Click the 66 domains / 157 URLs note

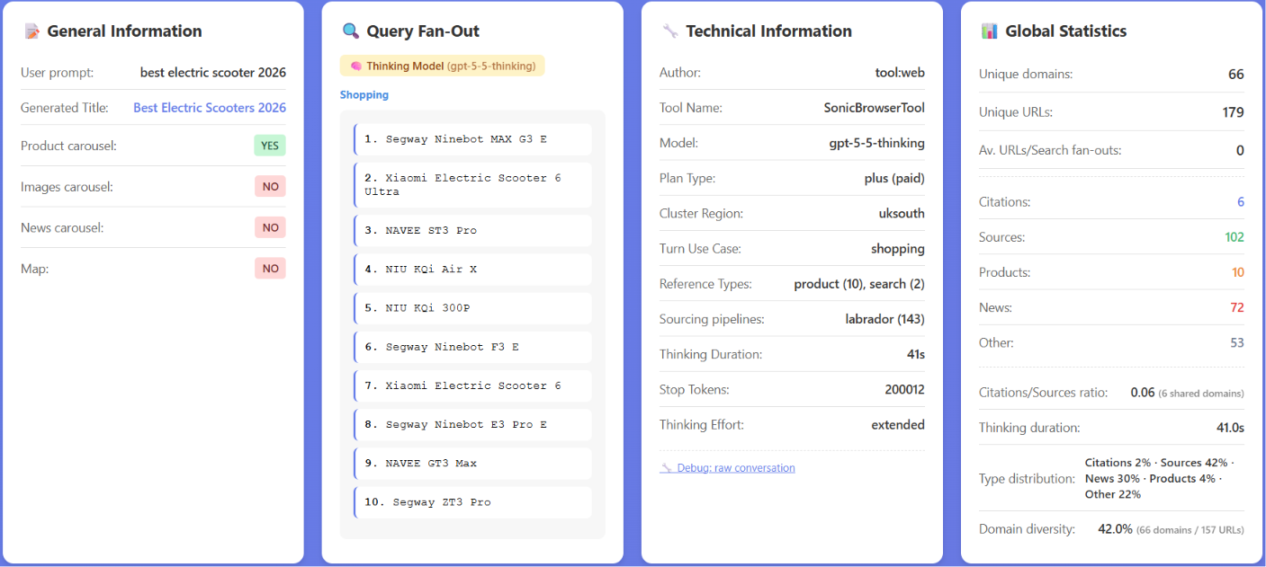1190,530
